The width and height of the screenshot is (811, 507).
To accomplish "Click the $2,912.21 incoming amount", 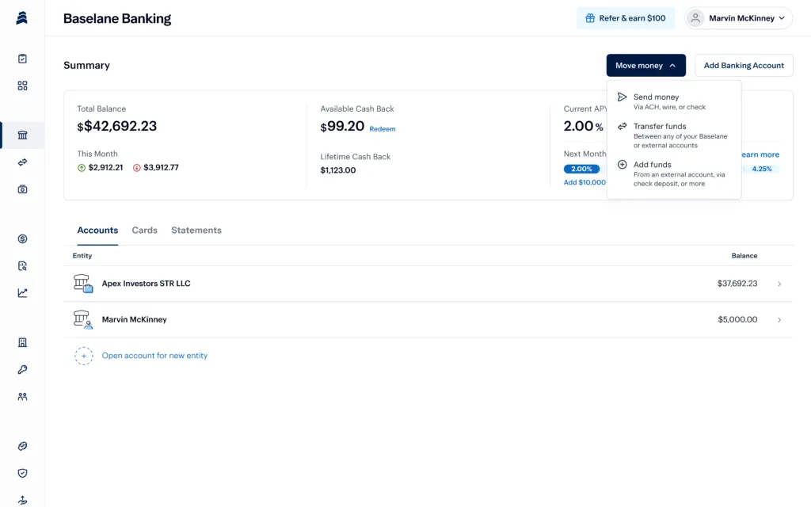I will point(105,168).
